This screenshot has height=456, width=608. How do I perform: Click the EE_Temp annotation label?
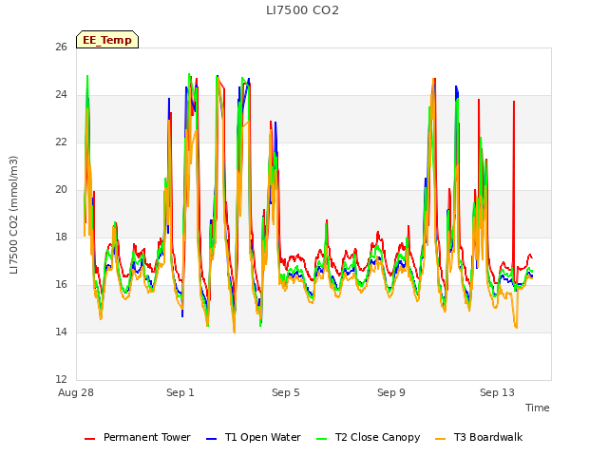coord(107,40)
